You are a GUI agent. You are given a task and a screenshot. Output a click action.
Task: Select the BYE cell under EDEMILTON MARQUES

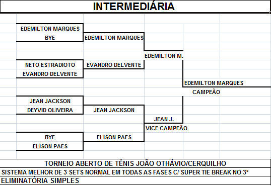pos(50,38)
